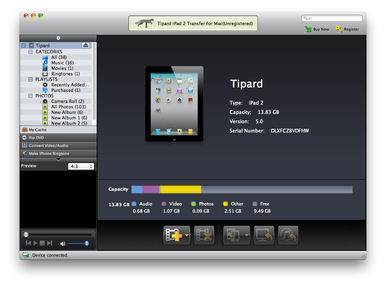Open the add file dropdown arrow
The width and height of the screenshot is (386, 287).
pos(187,235)
